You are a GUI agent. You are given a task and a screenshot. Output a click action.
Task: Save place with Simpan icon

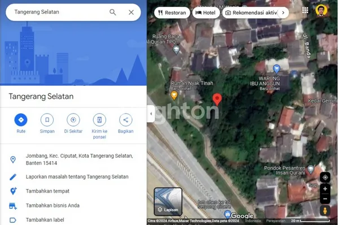(x=47, y=120)
